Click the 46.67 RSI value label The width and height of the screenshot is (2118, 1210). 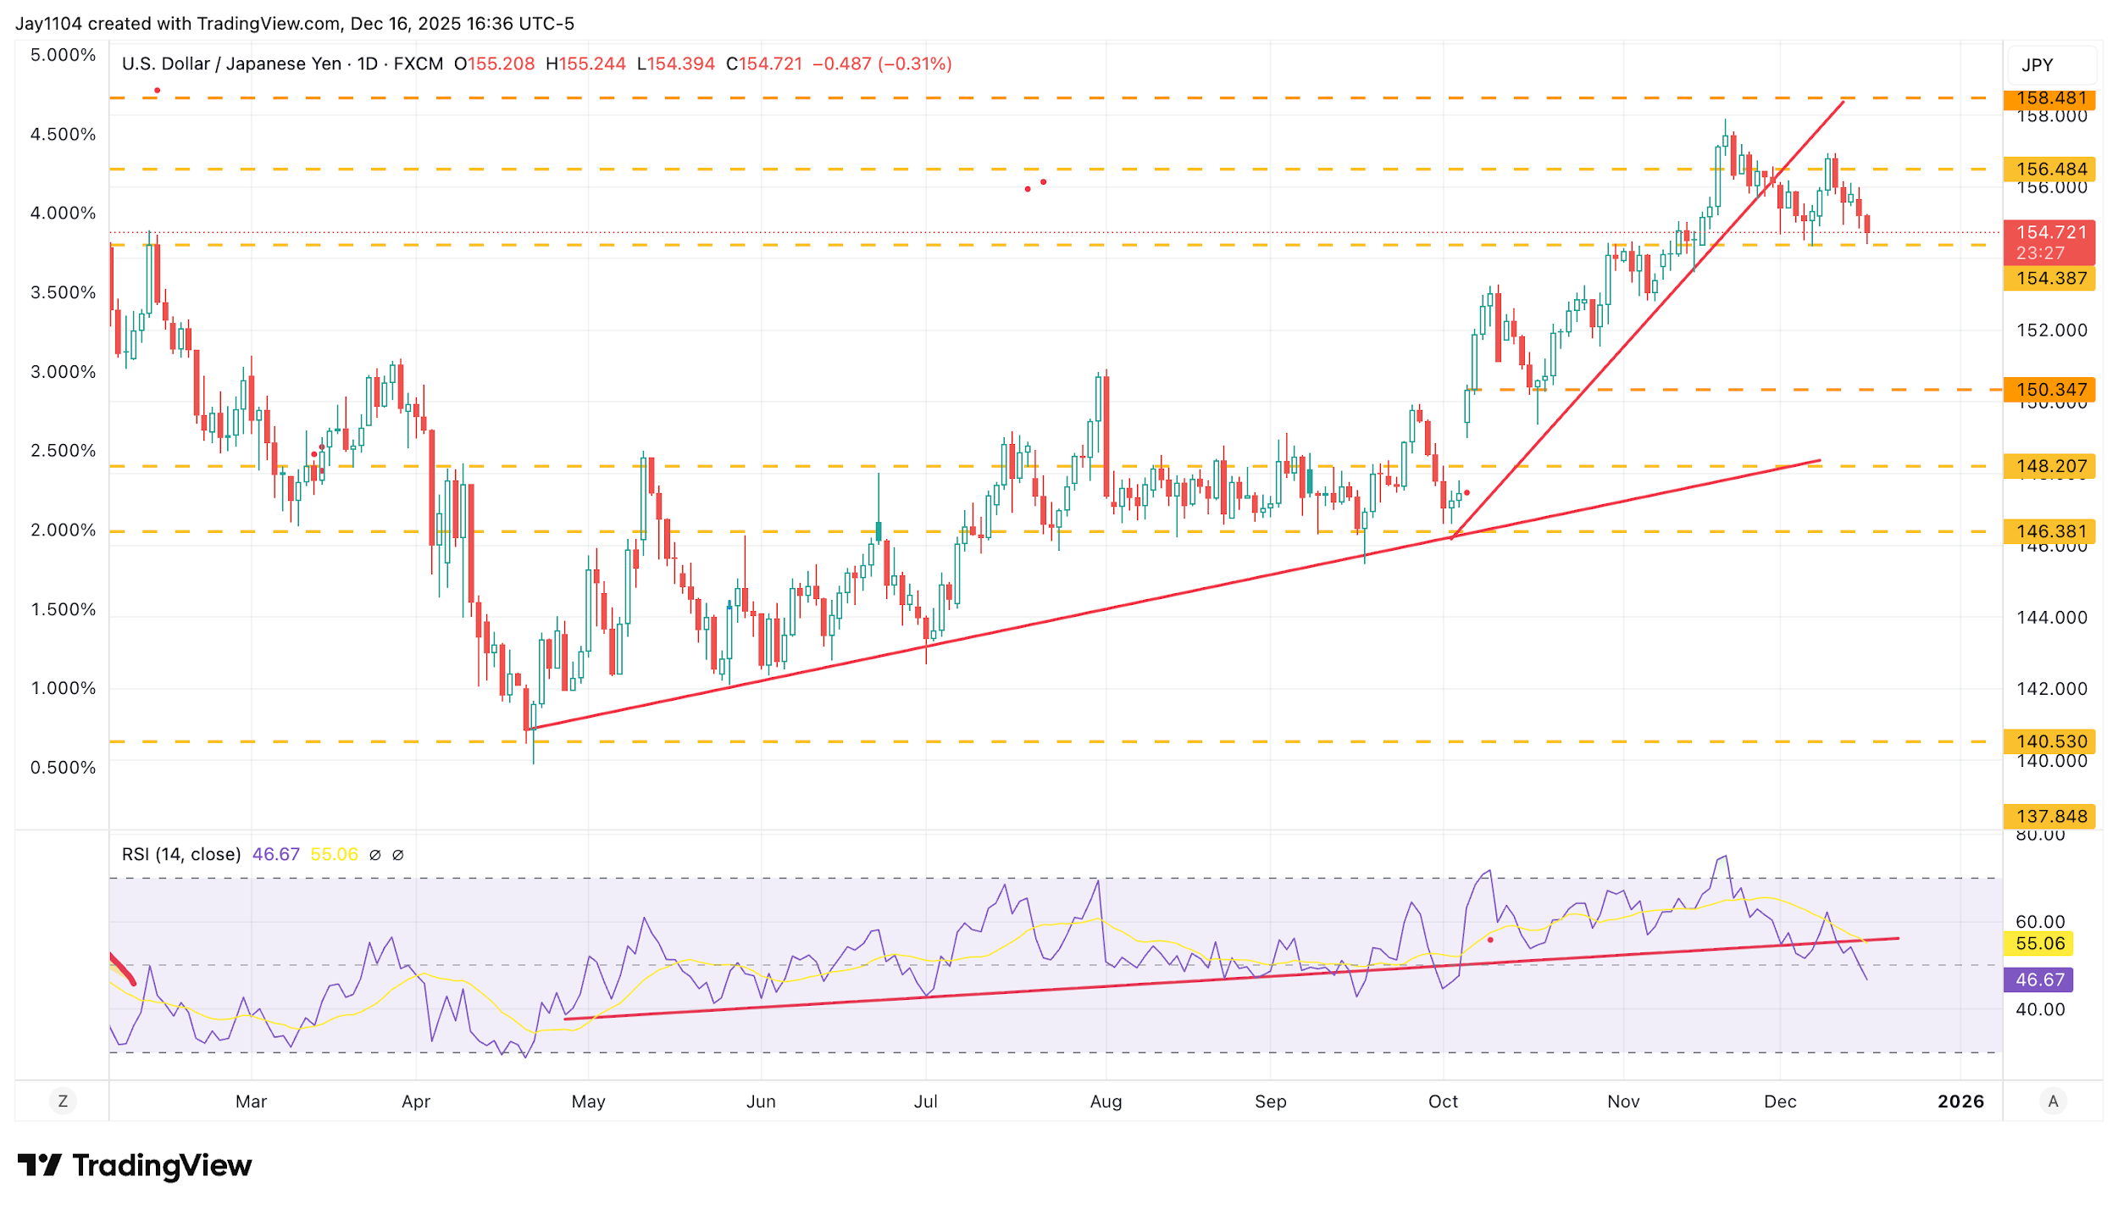[2039, 980]
